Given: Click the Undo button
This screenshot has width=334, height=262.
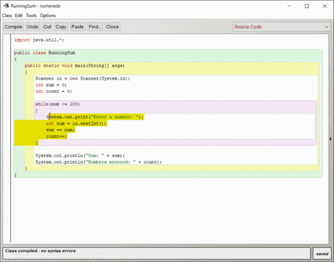Looking at the screenshot, I should [33, 26].
